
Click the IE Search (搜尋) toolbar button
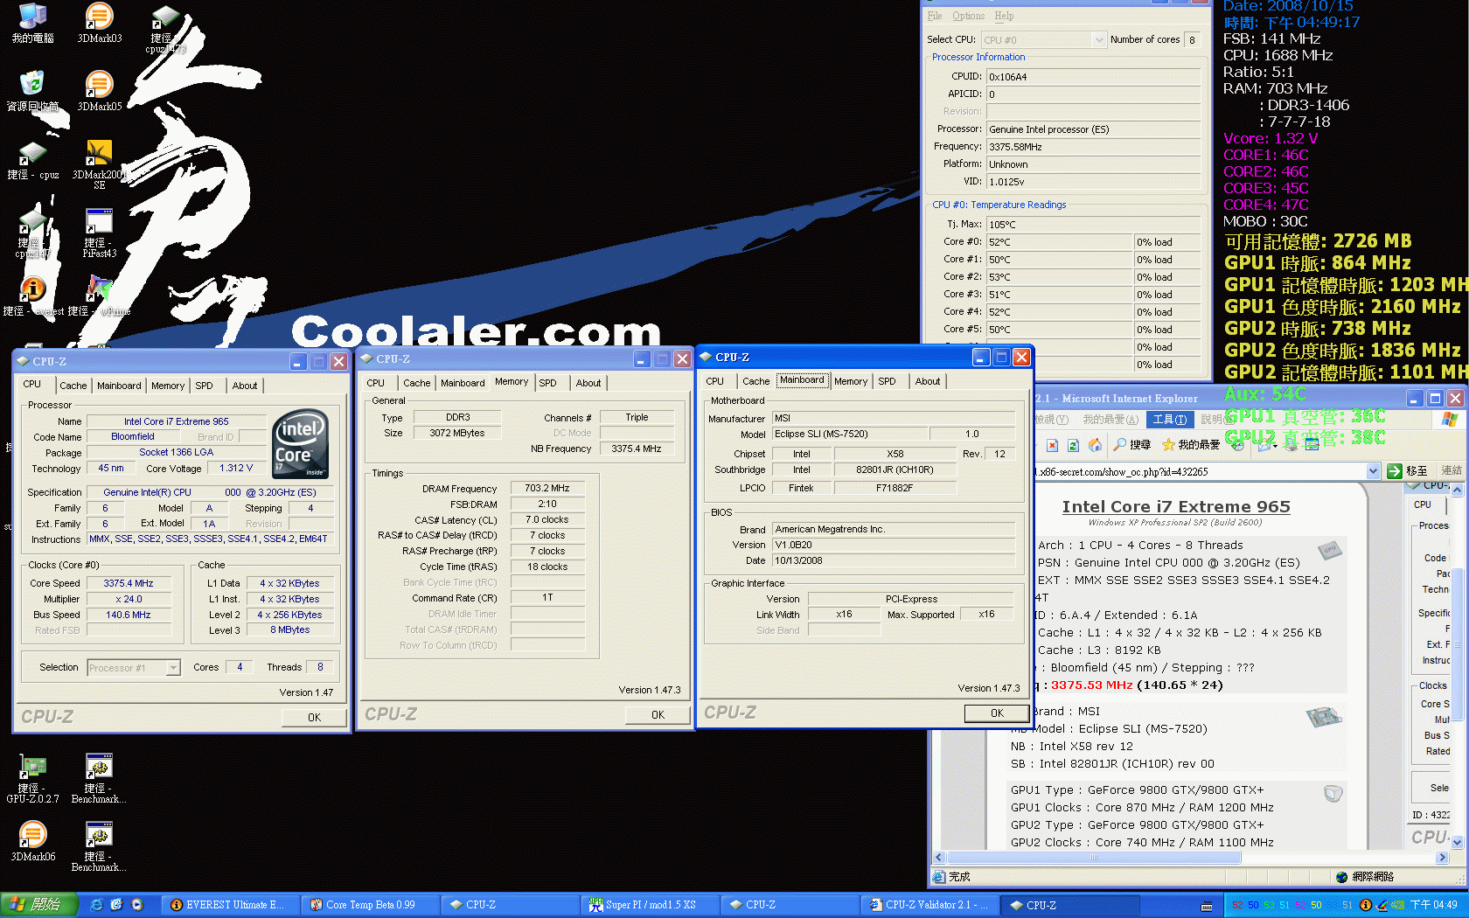(x=1131, y=445)
